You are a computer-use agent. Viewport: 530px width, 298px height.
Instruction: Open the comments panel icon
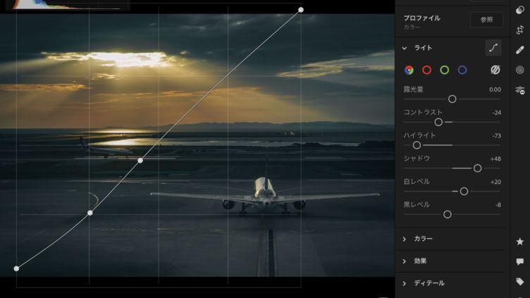[520, 261]
